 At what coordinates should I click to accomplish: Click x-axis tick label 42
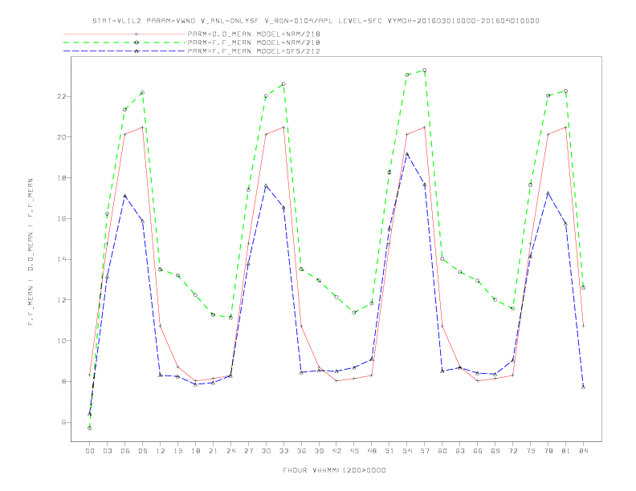click(x=336, y=451)
